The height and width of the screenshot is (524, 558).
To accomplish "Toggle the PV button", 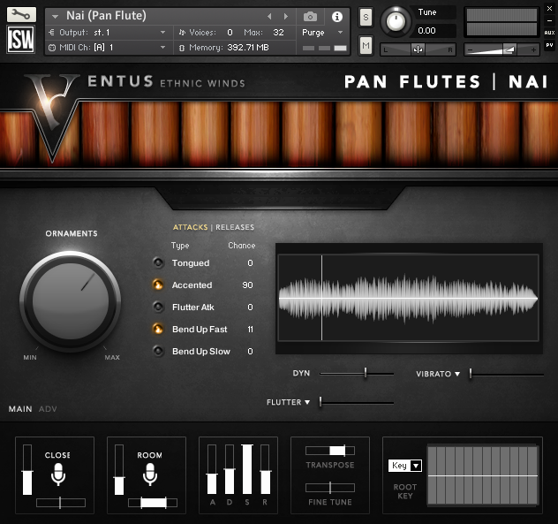I will click(x=549, y=45).
